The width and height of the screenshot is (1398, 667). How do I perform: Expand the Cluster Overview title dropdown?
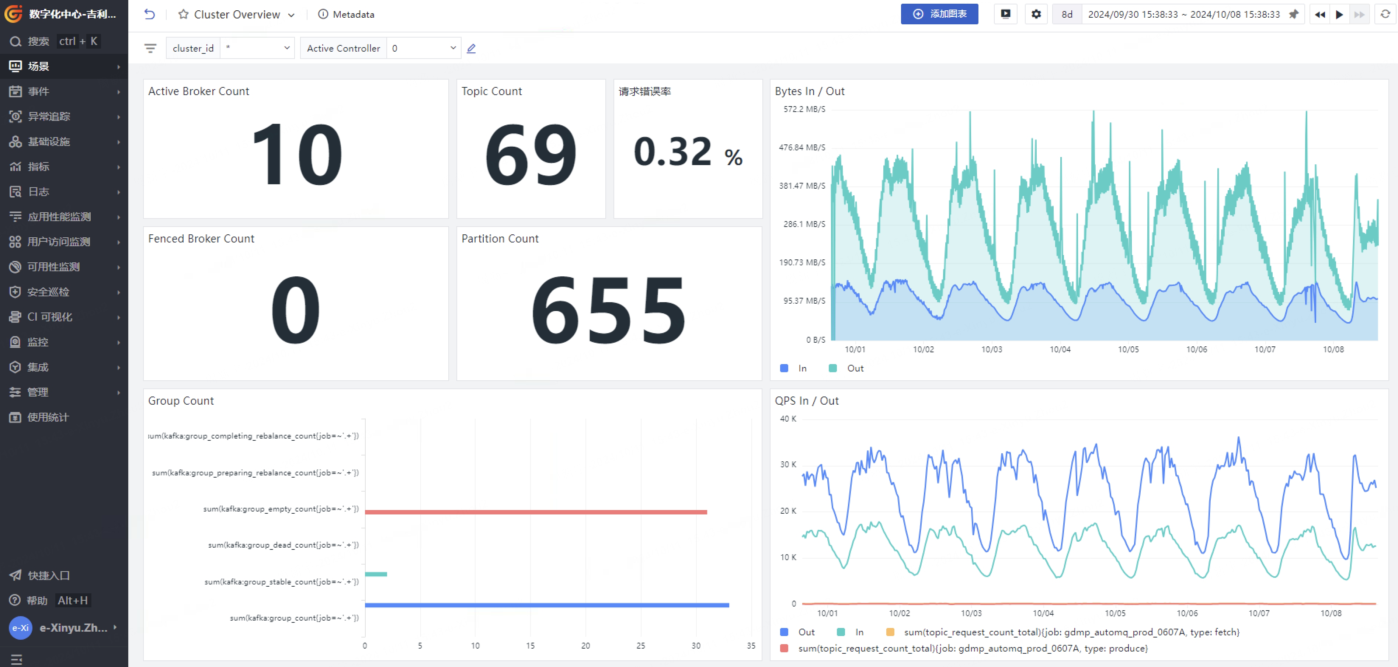291,15
